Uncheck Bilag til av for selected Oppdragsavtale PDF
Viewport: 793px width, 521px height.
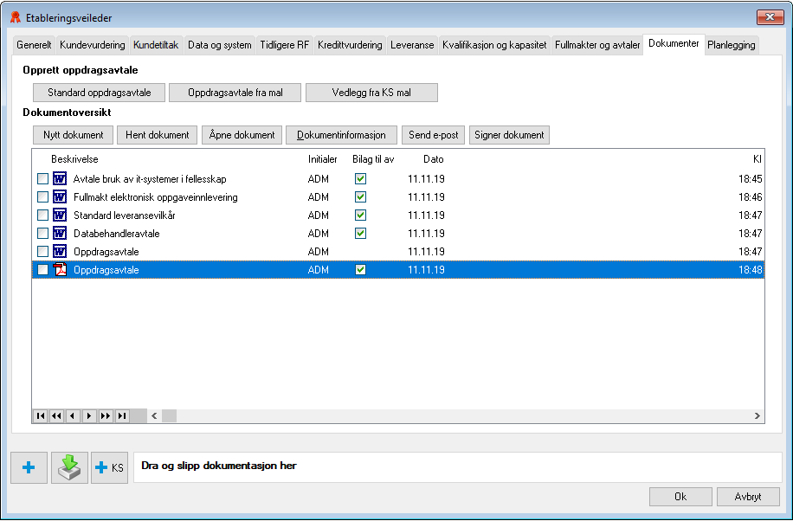click(361, 270)
